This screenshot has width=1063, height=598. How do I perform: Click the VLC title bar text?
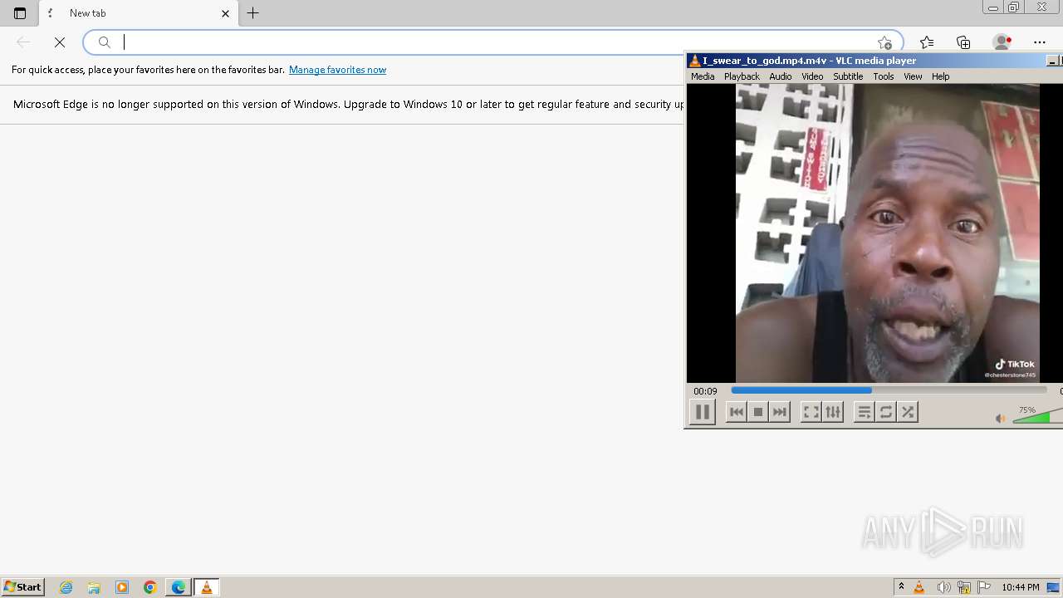pos(809,61)
